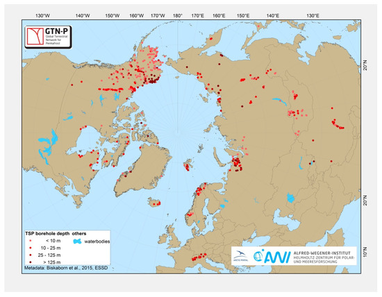Click the 160°W longitude label

[x=136, y=16]
